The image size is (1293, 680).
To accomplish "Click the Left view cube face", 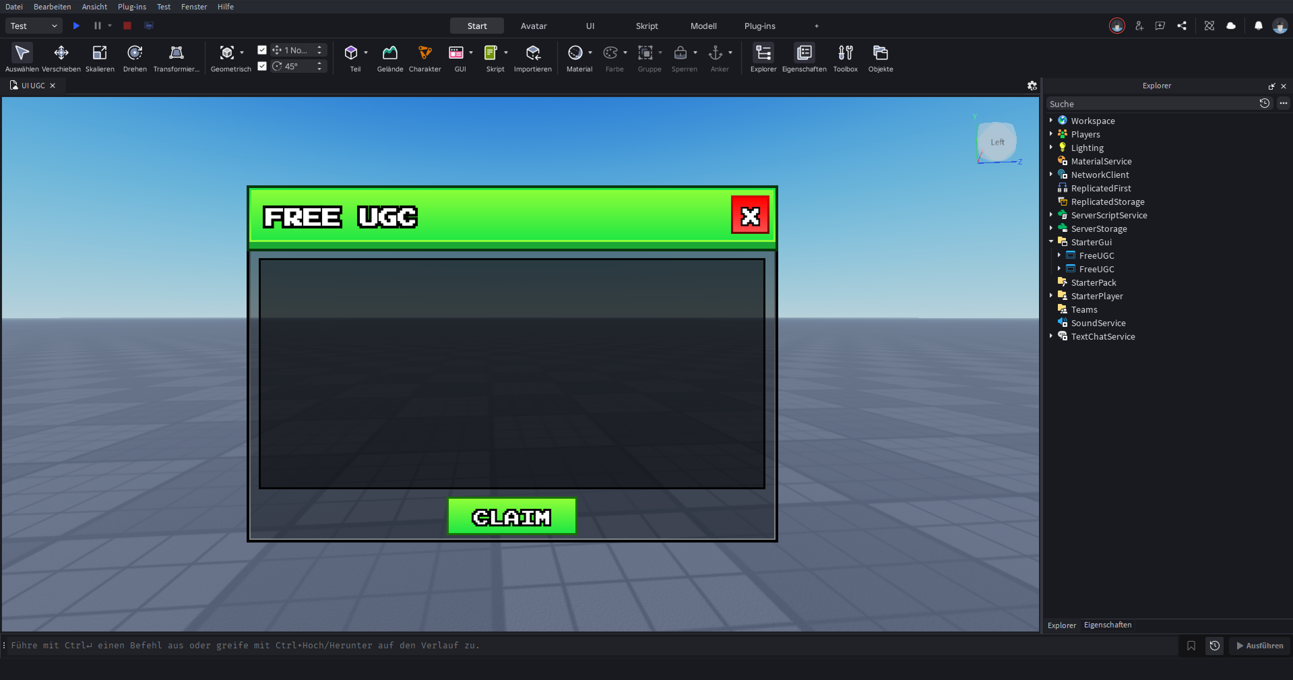I will 997,142.
